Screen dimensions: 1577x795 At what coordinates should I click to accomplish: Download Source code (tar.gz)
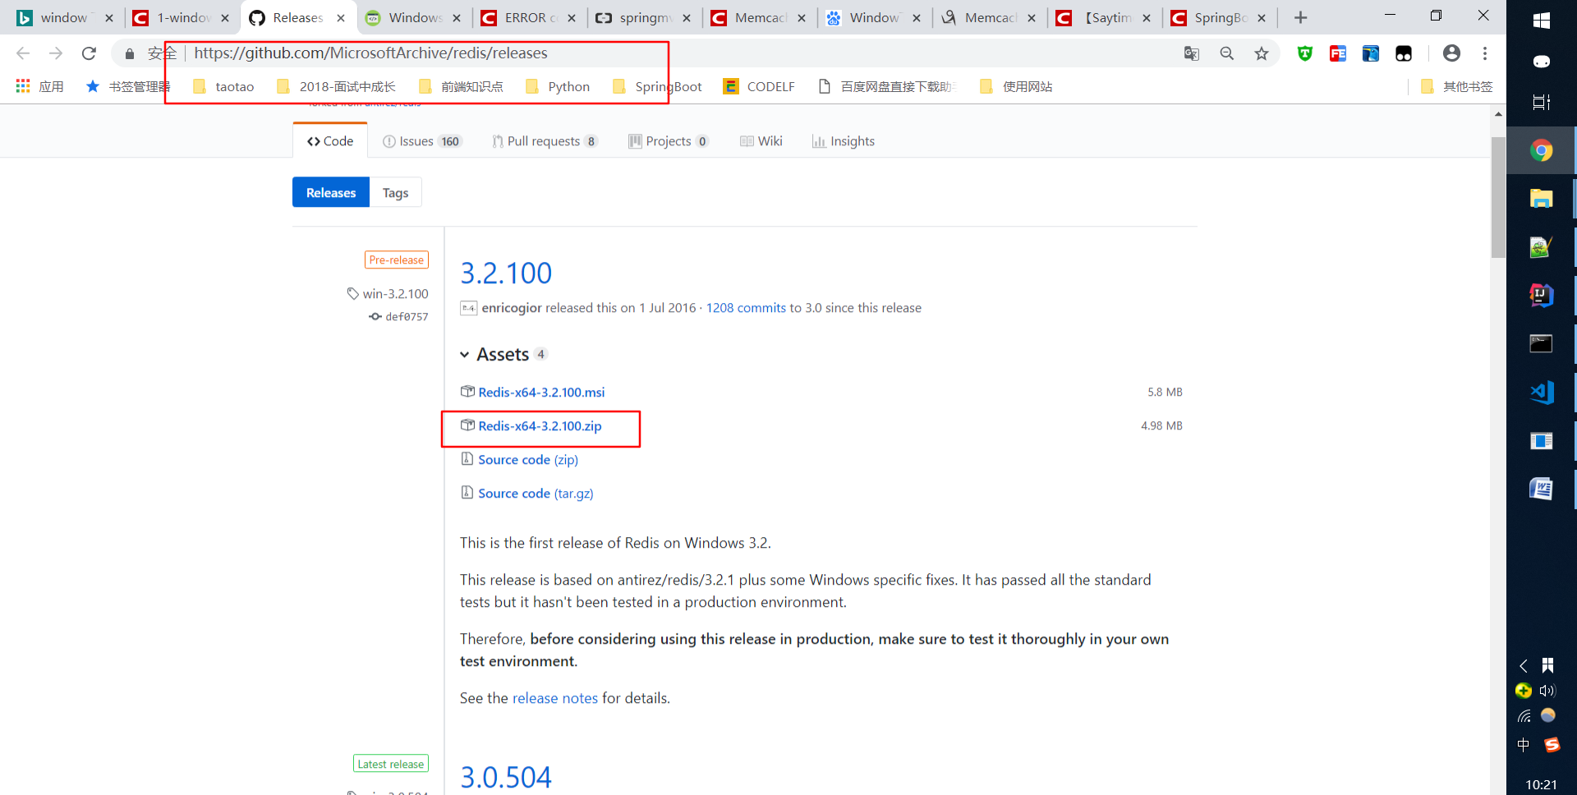coord(536,494)
